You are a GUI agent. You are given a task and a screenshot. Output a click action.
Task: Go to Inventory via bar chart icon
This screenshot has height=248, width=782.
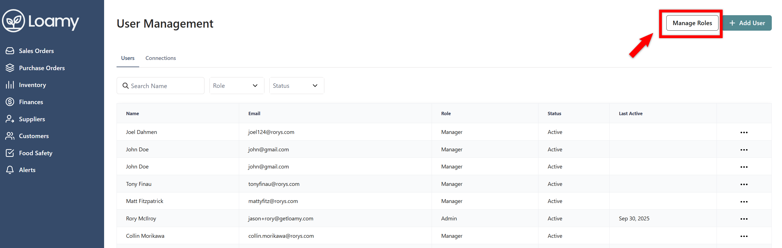click(x=10, y=85)
